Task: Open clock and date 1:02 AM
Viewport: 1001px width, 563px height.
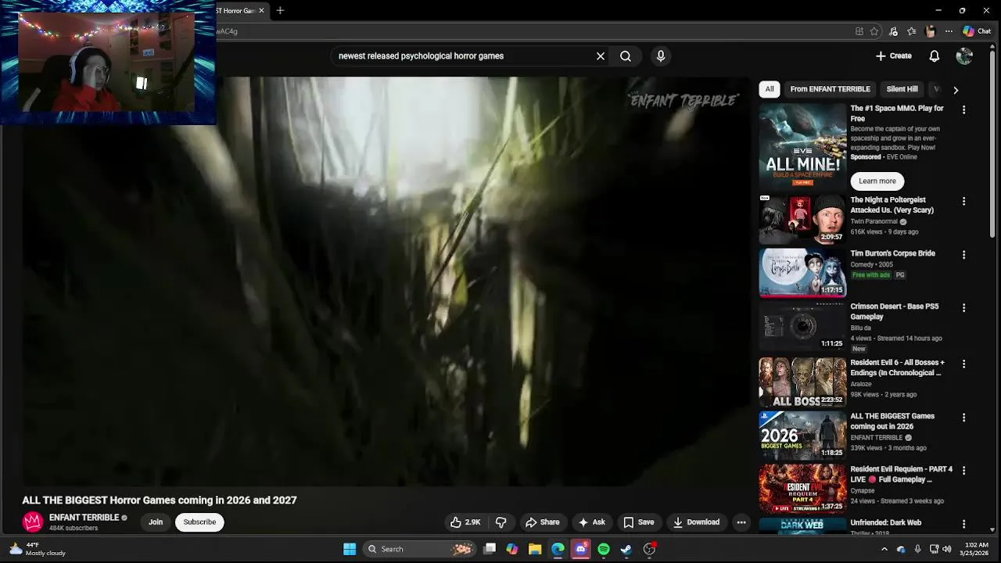Action: 975,549
